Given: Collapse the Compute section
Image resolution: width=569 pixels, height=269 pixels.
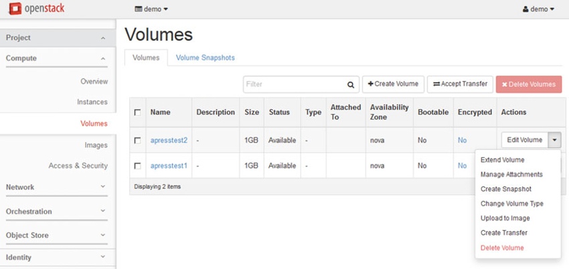Looking at the screenshot, I should [57, 58].
